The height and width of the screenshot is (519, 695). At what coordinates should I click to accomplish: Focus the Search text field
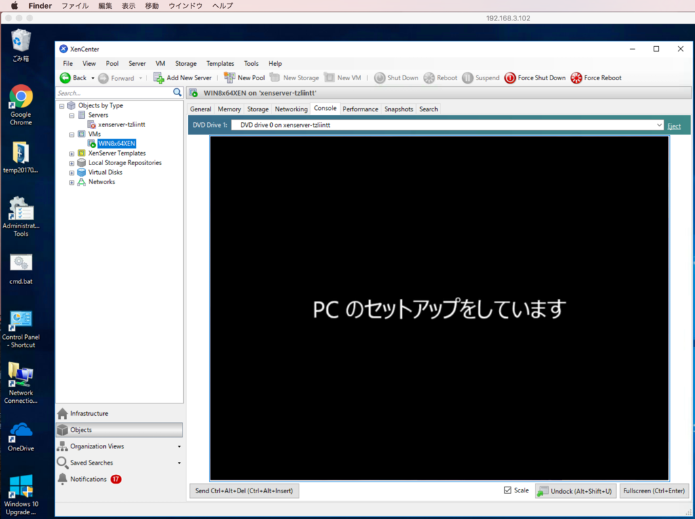pos(114,92)
